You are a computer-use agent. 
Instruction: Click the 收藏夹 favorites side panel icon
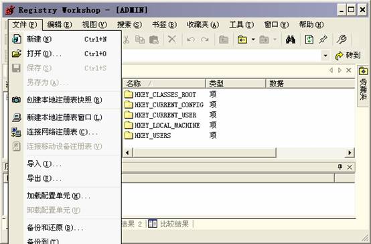click(363, 71)
